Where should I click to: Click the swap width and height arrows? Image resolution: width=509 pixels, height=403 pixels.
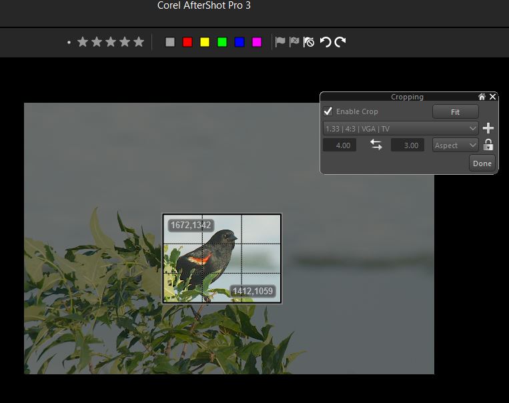click(x=376, y=145)
